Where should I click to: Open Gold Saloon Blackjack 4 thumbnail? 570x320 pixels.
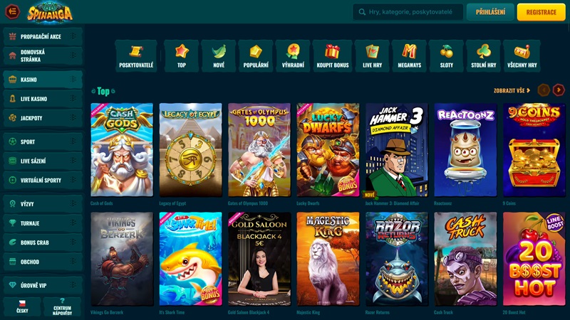(259, 259)
